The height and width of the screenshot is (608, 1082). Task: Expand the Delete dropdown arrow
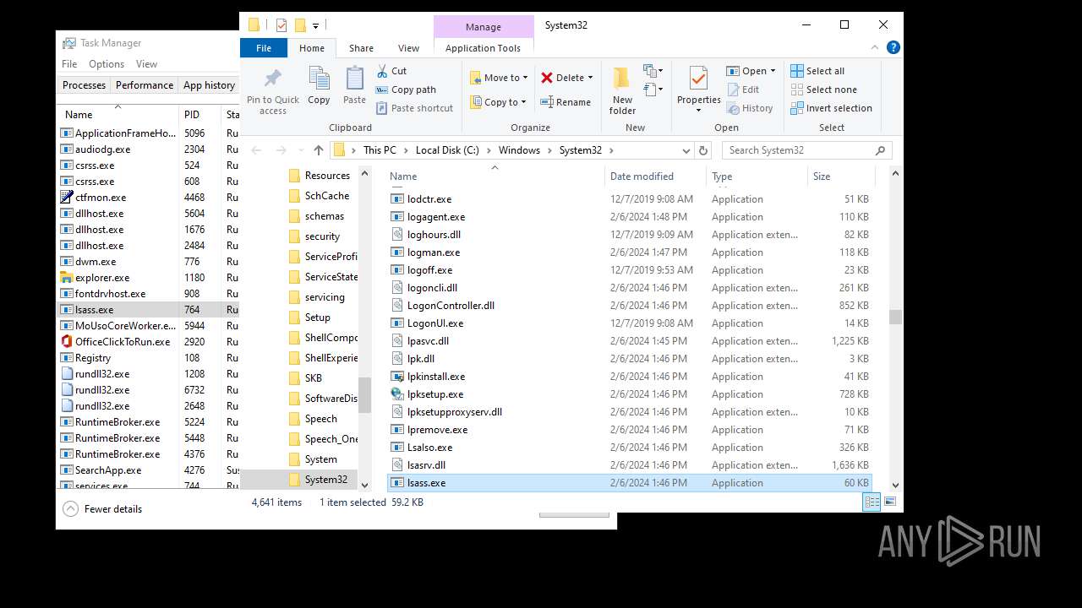point(590,78)
